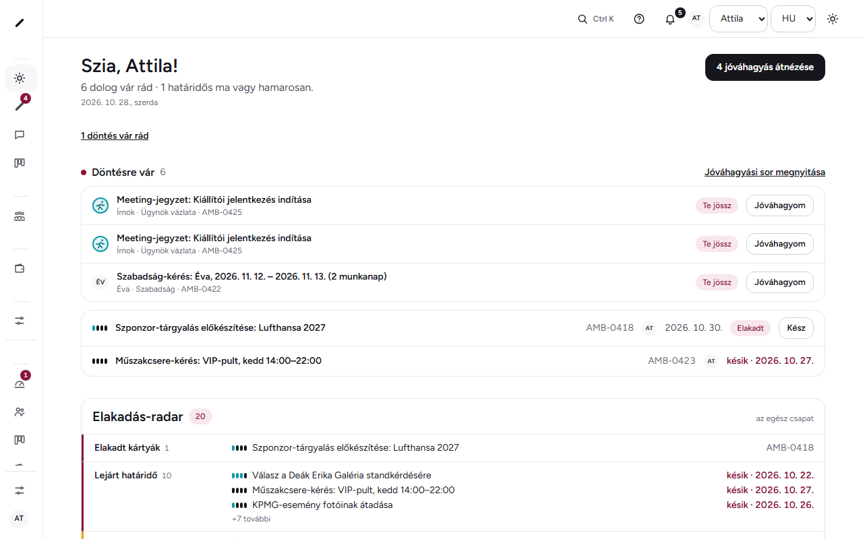The height and width of the screenshot is (539, 863).
Task: Click Jóváhagyom for Éva's Szabadság-kérés
Action: click(x=780, y=282)
